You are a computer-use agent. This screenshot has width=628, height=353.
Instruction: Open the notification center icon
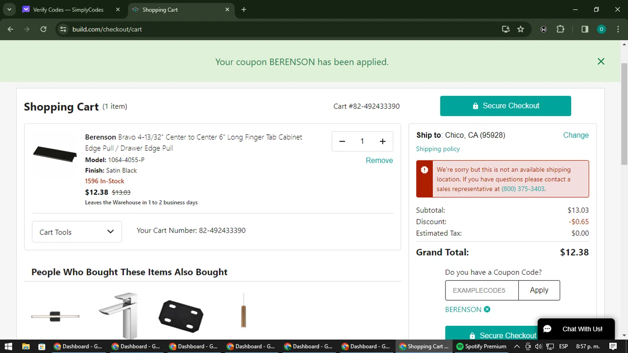click(613, 347)
